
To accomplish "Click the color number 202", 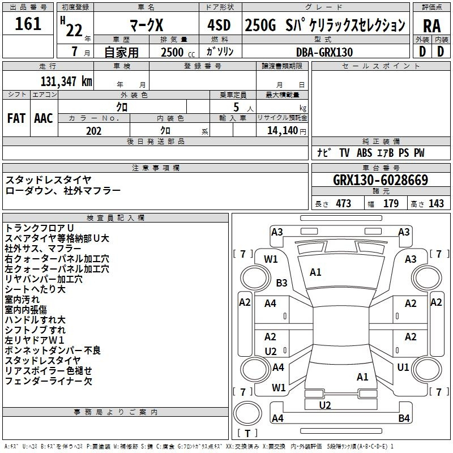I will [93, 131].
